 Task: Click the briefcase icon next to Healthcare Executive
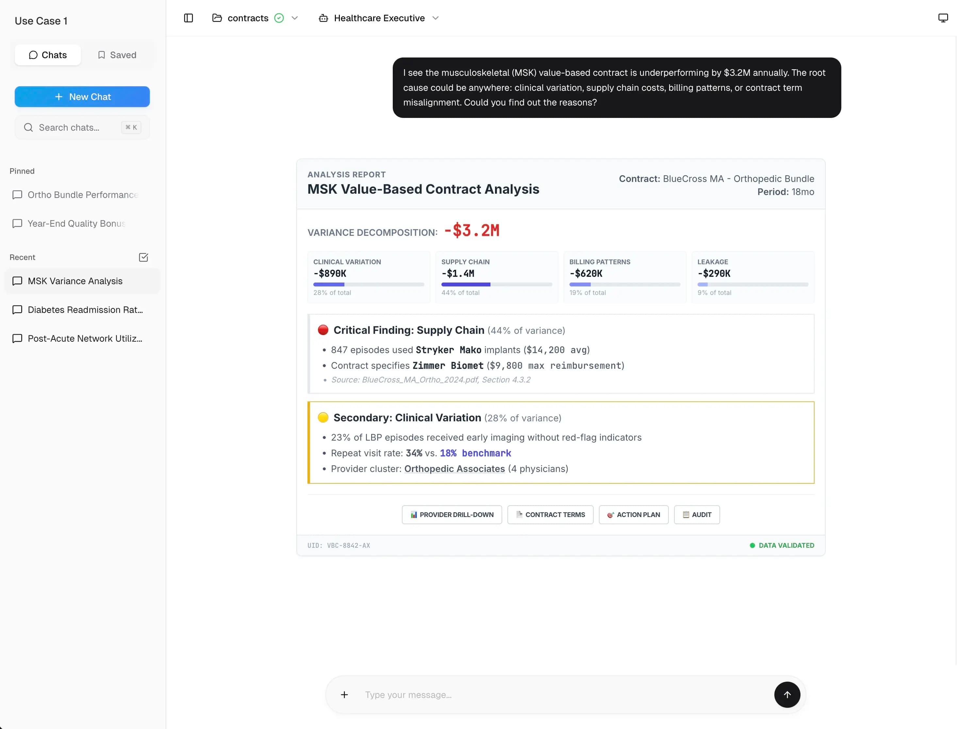point(323,18)
